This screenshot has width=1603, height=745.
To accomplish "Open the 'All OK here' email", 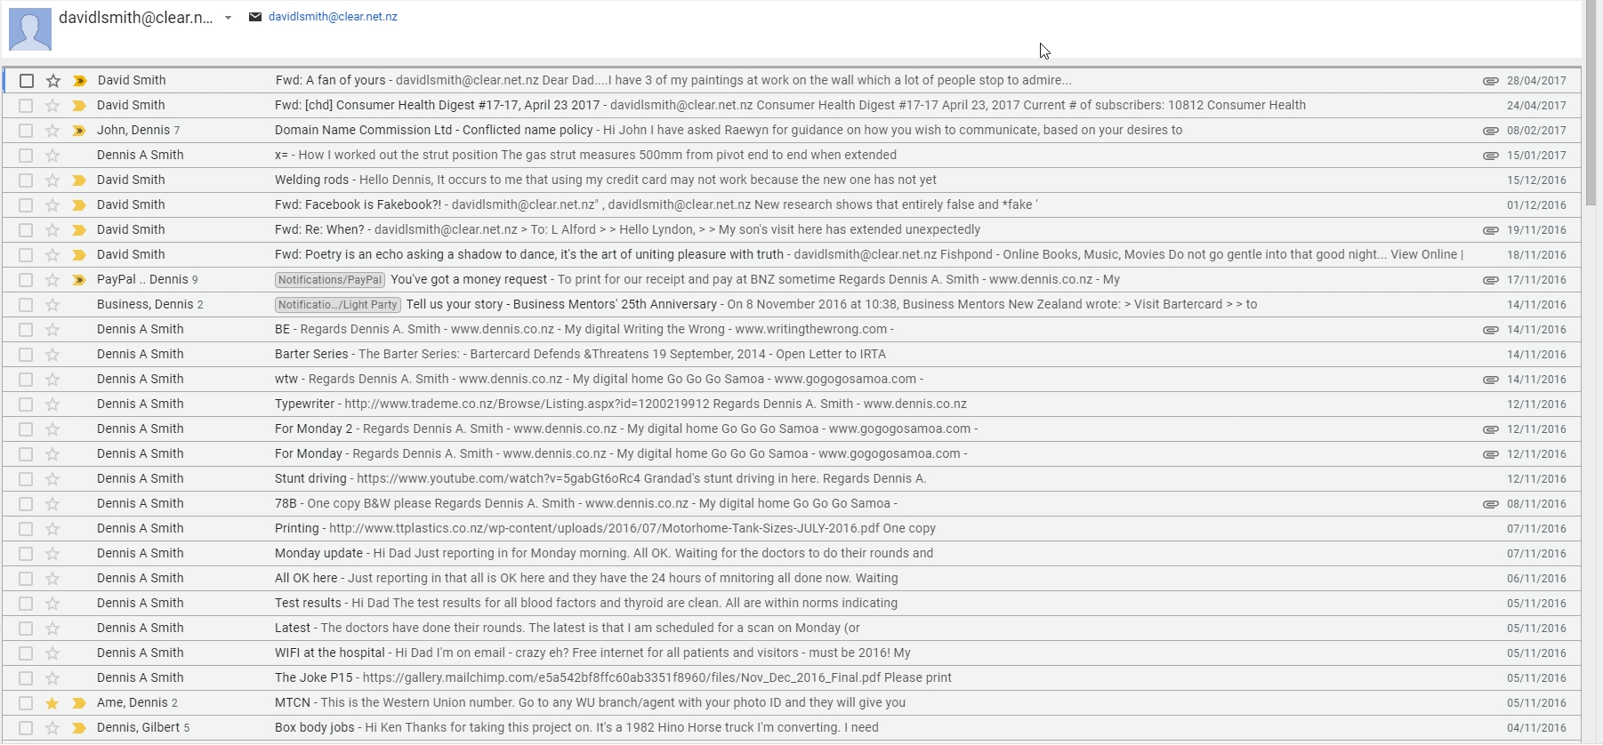I will (792, 579).
